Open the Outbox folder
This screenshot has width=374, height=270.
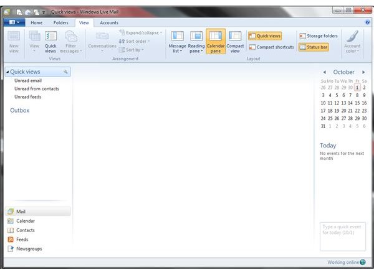click(x=19, y=111)
